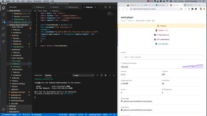Click the open changes icon in editor toolbar
This screenshot has width=207, height=116.
[x=105, y=7]
